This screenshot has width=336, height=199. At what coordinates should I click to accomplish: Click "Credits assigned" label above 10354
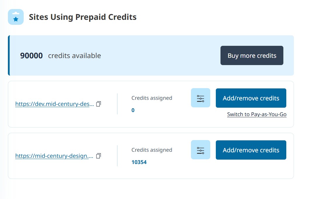(152, 150)
